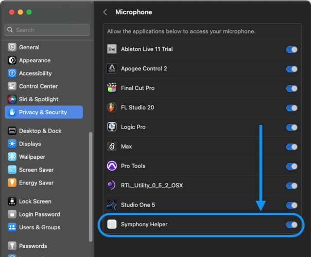
Task: Select Accessibility in the sidebar
Action: click(x=44, y=74)
